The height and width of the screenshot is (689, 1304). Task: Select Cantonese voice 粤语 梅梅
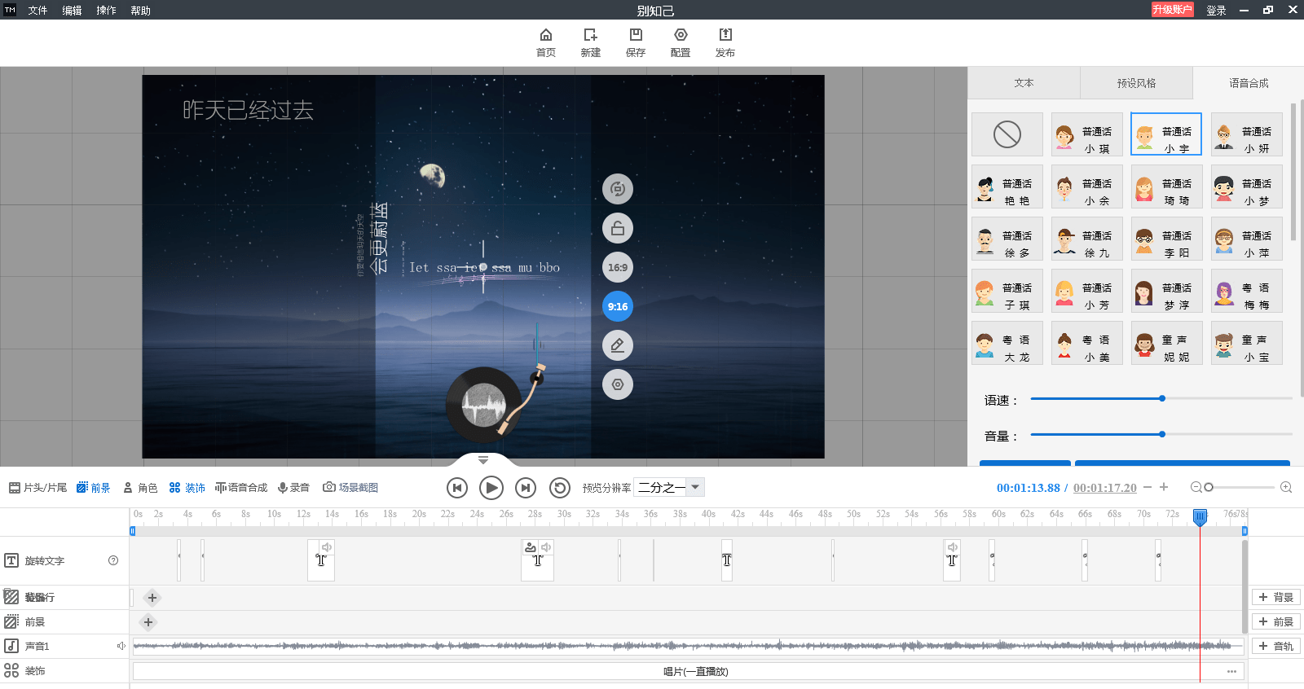1247,291
